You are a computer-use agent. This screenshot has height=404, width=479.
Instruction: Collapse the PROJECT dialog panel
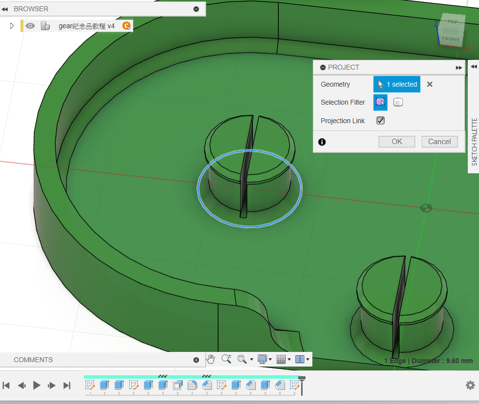click(323, 68)
